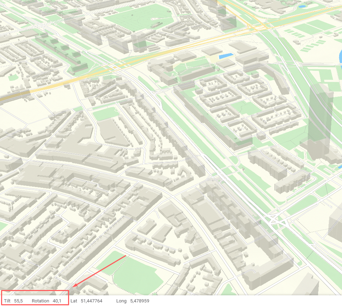
Task: Click the Lat label in status bar
Action: click(74, 301)
